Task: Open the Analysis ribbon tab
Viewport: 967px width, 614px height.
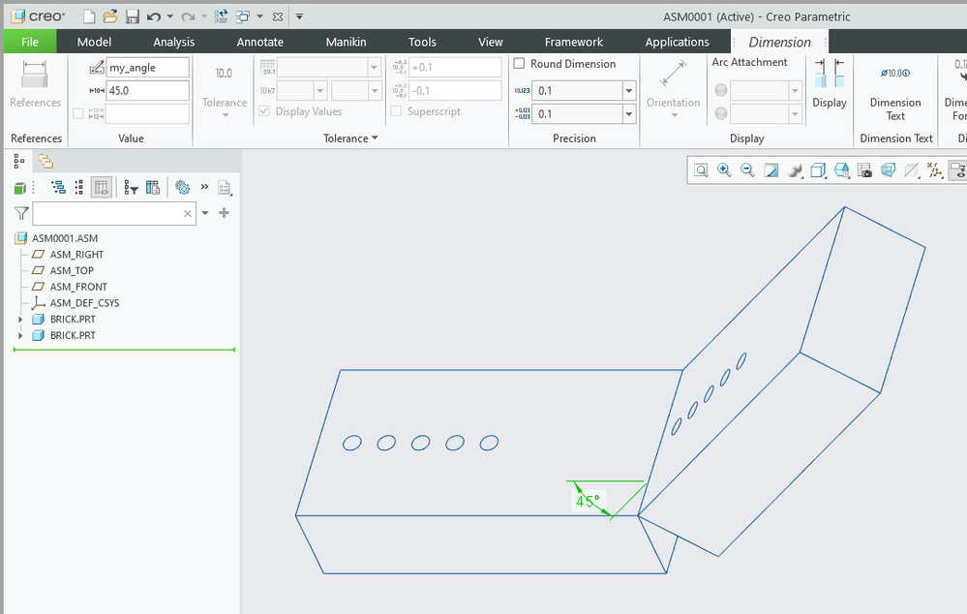Action: coord(173,42)
